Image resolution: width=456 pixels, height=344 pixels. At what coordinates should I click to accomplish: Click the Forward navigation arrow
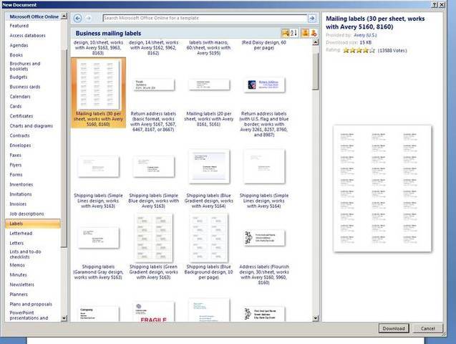tap(88, 18)
